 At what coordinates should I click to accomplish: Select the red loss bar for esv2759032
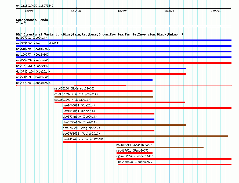point(124,63)
